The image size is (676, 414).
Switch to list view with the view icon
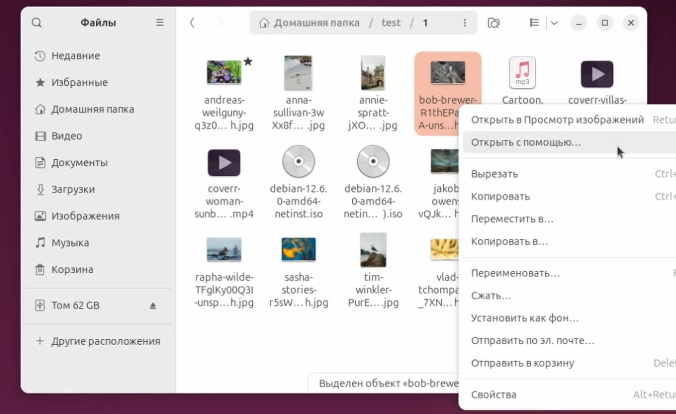534,23
